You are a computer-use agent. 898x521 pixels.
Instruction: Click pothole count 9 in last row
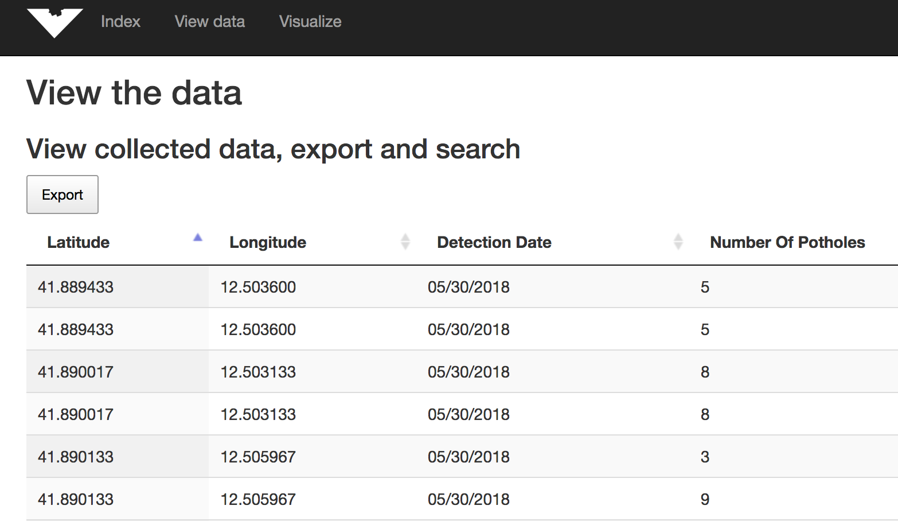pos(705,499)
